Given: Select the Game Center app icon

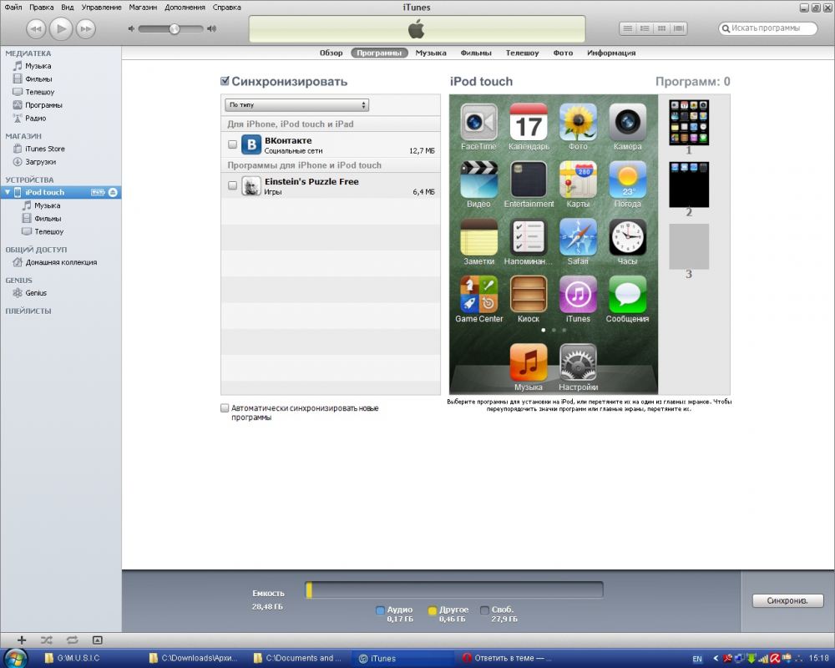Looking at the screenshot, I should tap(478, 295).
